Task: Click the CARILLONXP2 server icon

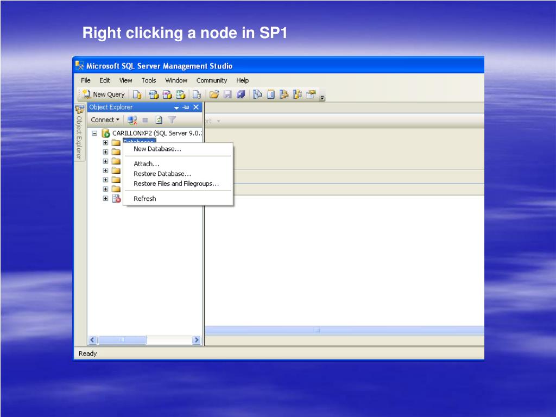Action: tap(106, 134)
